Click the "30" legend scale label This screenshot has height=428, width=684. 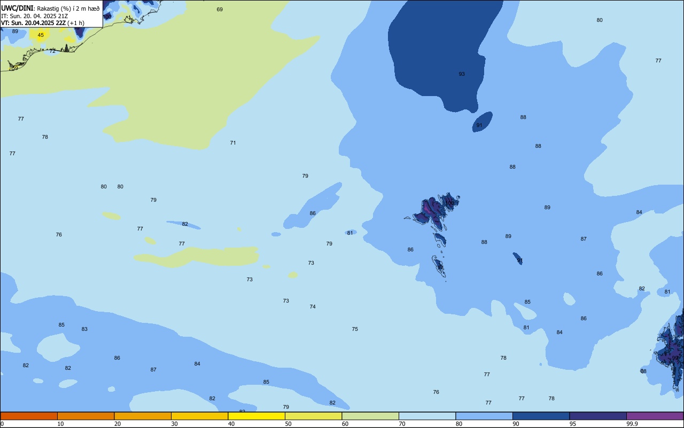pos(174,424)
